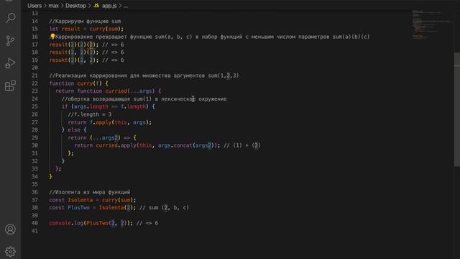Click 'return (...args2) => {' line
This screenshot has width=460, height=259.
click(x=102, y=137)
